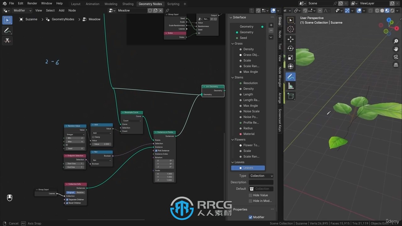Select the Box Select tool in node editor
This screenshot has height=226, width=402.
(x=8, y=20)
